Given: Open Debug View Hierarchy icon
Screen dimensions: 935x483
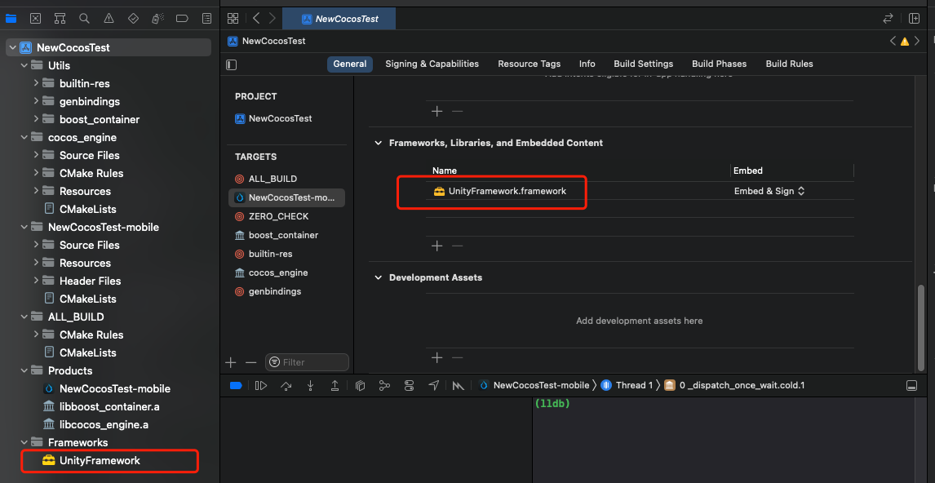Looking at the screenshot, I should pos(360,385).
